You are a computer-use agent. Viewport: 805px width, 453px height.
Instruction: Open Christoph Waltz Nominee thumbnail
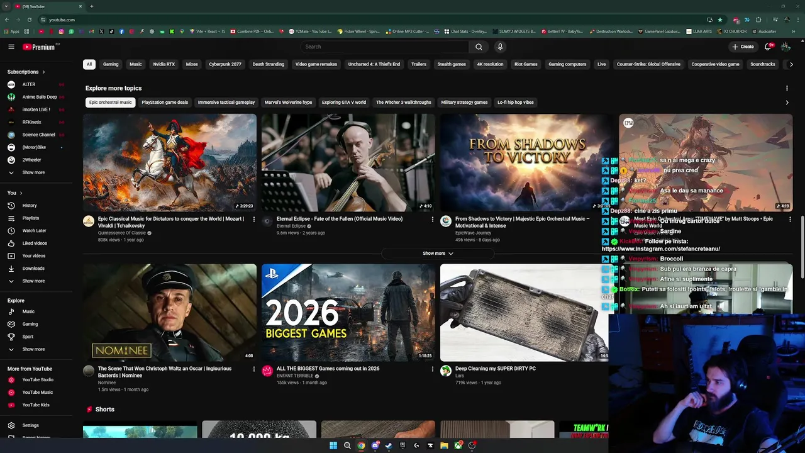click(x=170, y=312)
